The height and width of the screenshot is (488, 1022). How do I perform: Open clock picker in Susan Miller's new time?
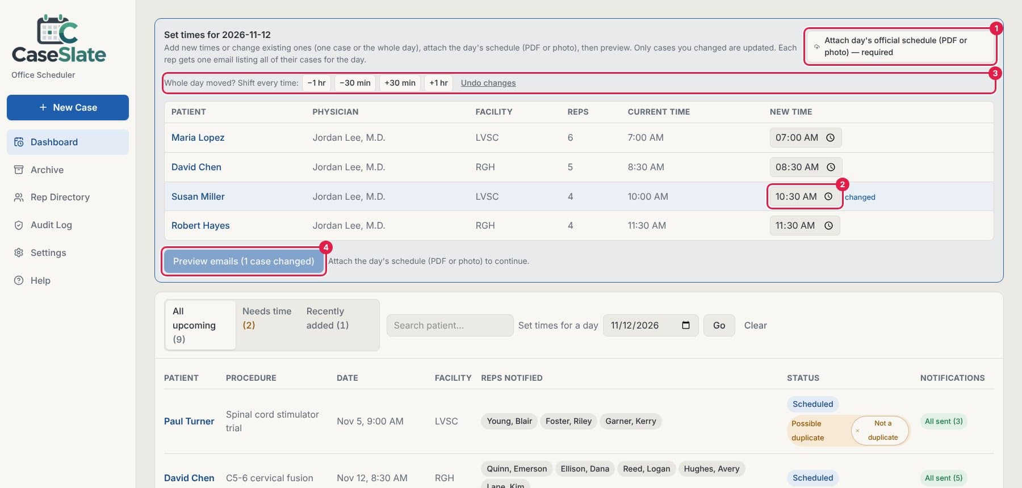[828, 196]
